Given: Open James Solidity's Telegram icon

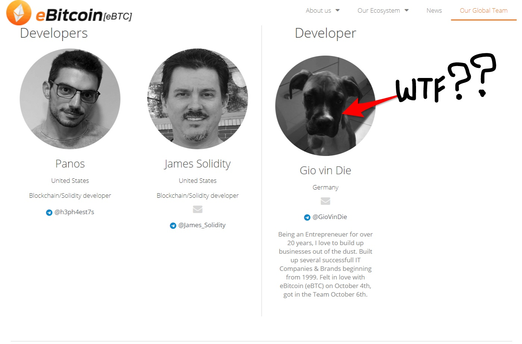Looking at the screenshot, I should point(173,226).
